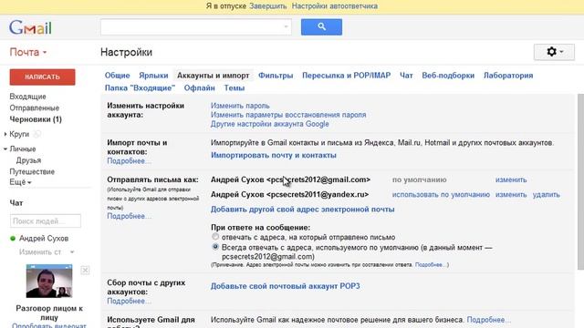Click the Опробовать видеочат link
This screenshot has height=328, width=584.
point(48,326)
